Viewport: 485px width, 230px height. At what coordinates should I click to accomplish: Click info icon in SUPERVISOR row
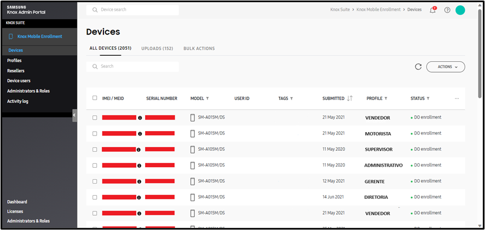(138, 150)
